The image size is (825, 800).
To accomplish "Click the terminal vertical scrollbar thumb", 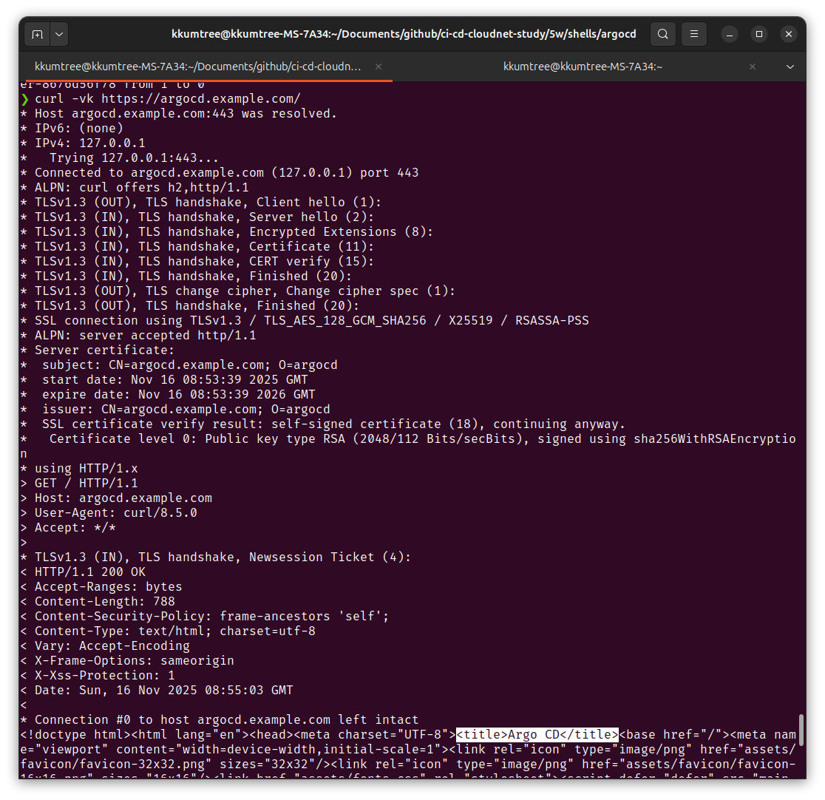I will coord(801,730).
